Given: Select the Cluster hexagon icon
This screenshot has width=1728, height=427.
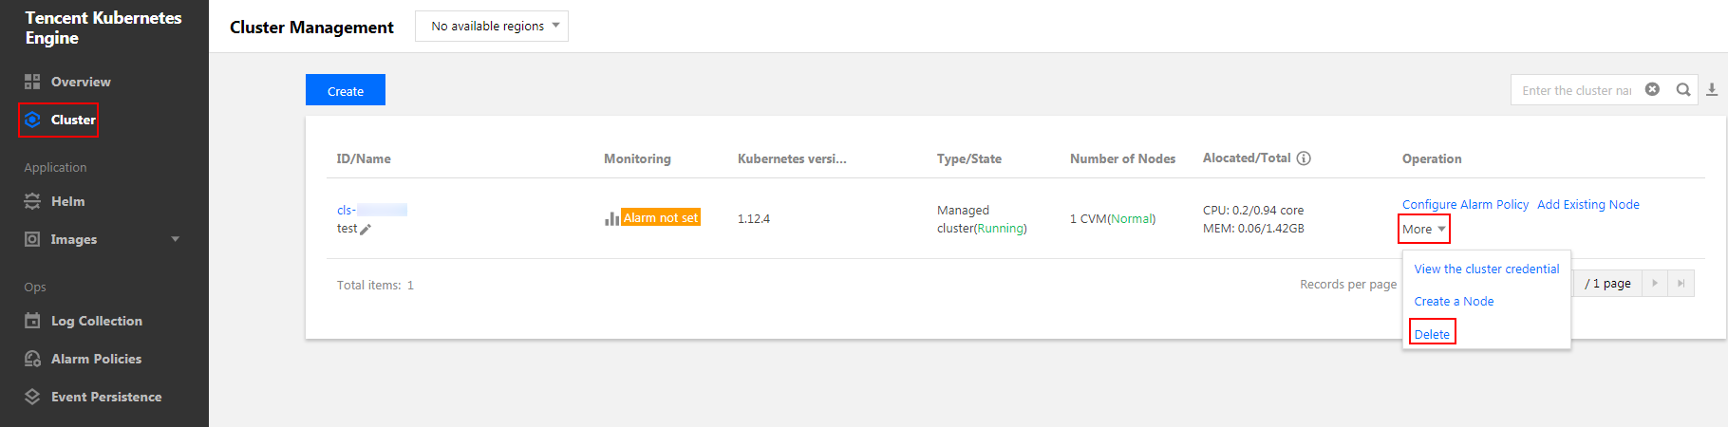Looking at the screenshot, I should pyautogui.click(x=32, y=120).
